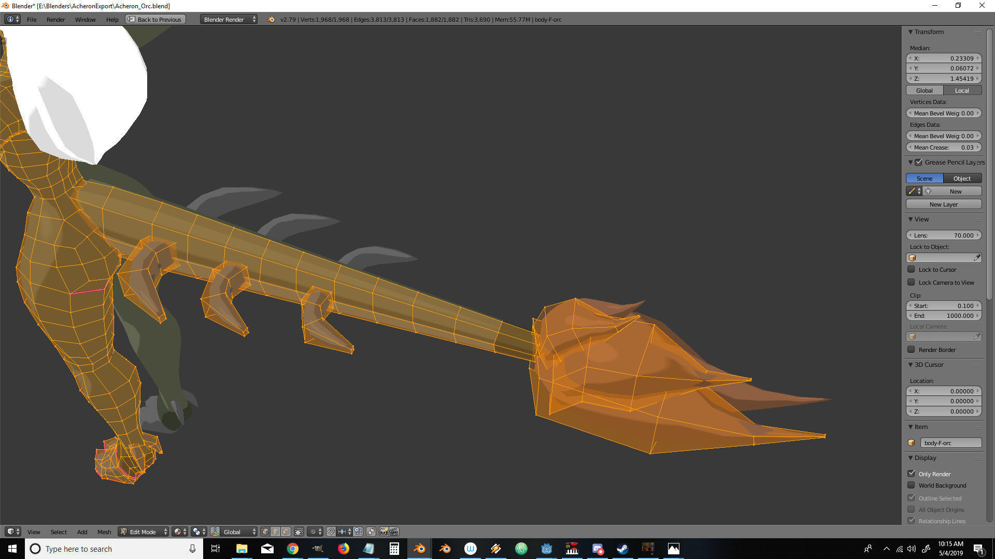Click the Lens 70.000 value slider
The image size is (995, 559).
[x=944, y=235]
